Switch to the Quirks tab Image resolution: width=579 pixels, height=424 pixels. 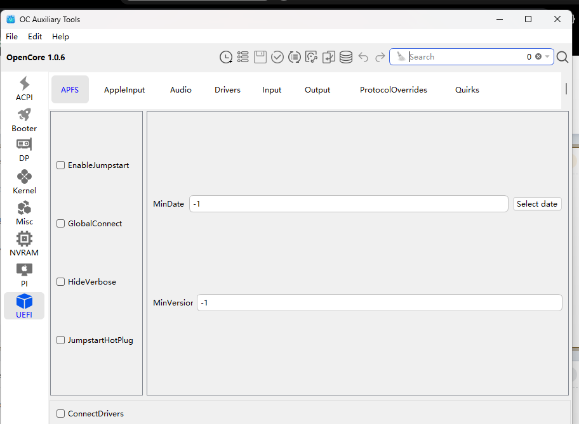click(x=467, y=90)
